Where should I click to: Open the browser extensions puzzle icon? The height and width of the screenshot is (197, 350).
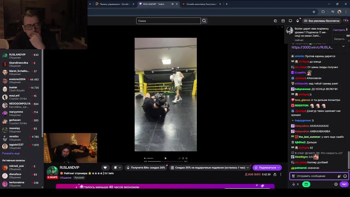(323, 12)
